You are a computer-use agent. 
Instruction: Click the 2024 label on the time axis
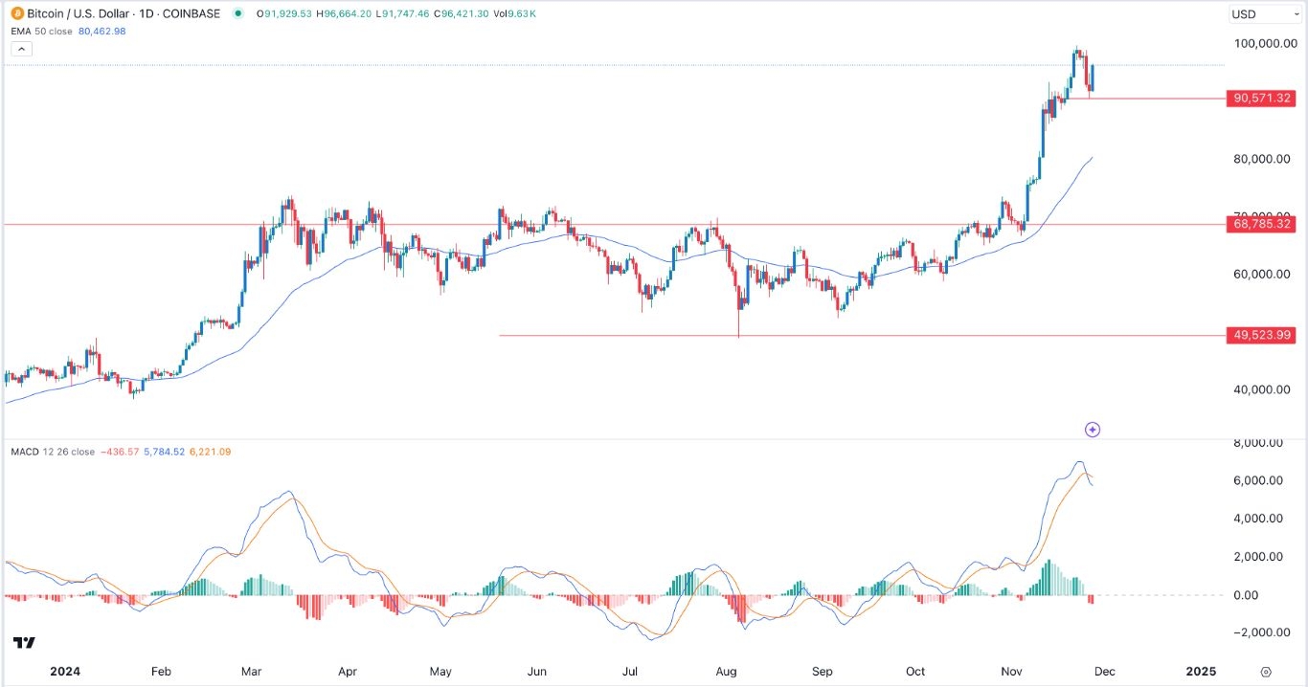click(67, 672)
